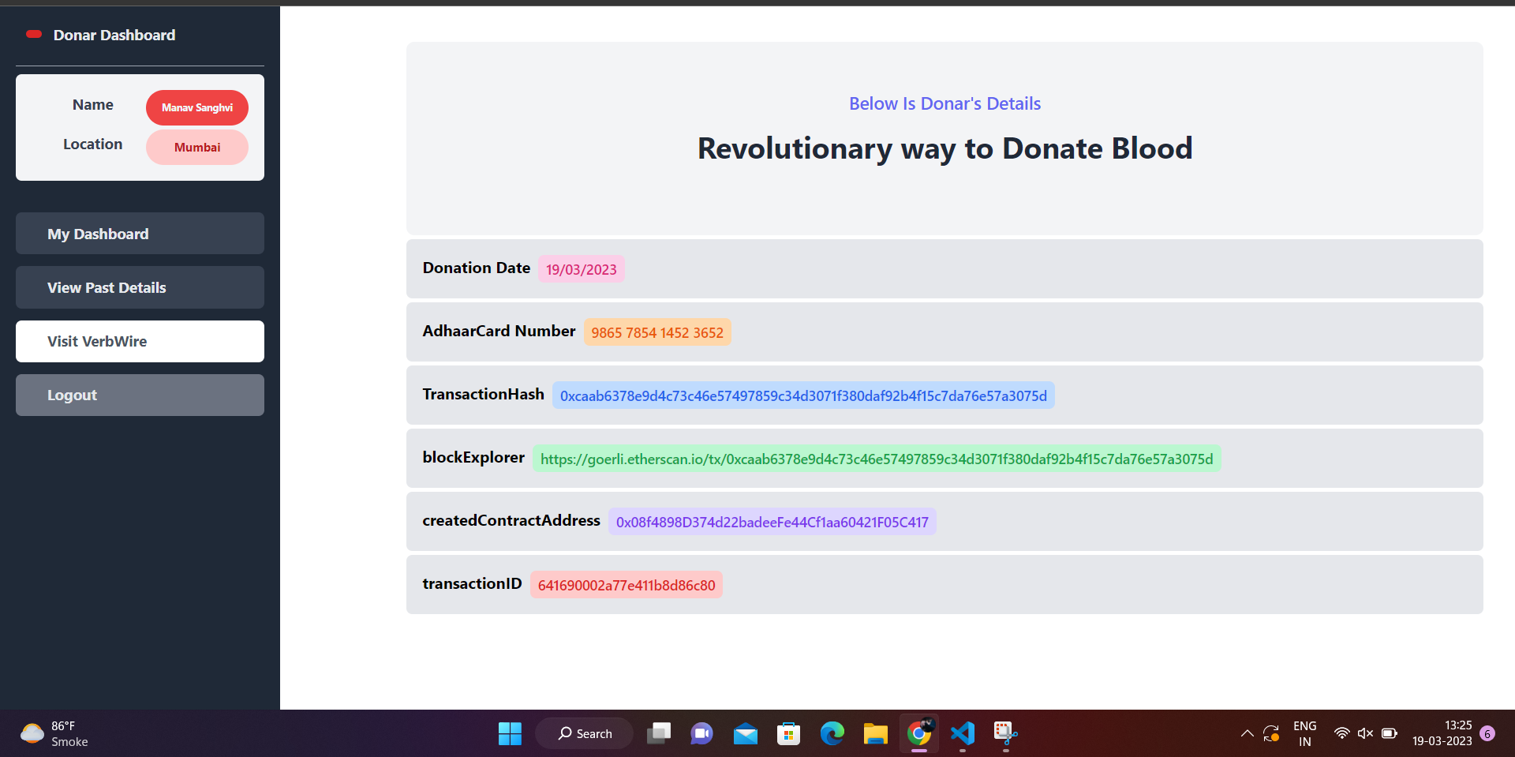Click the Wi-Fi icon in the system tray
This screenshot has width=1515, height=757.
coord(1341,733)
